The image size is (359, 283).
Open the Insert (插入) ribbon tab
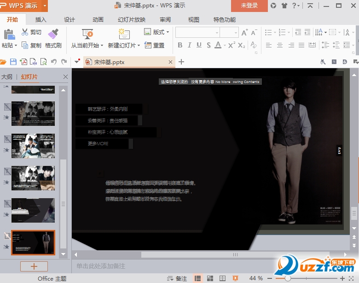click(41, 20)
